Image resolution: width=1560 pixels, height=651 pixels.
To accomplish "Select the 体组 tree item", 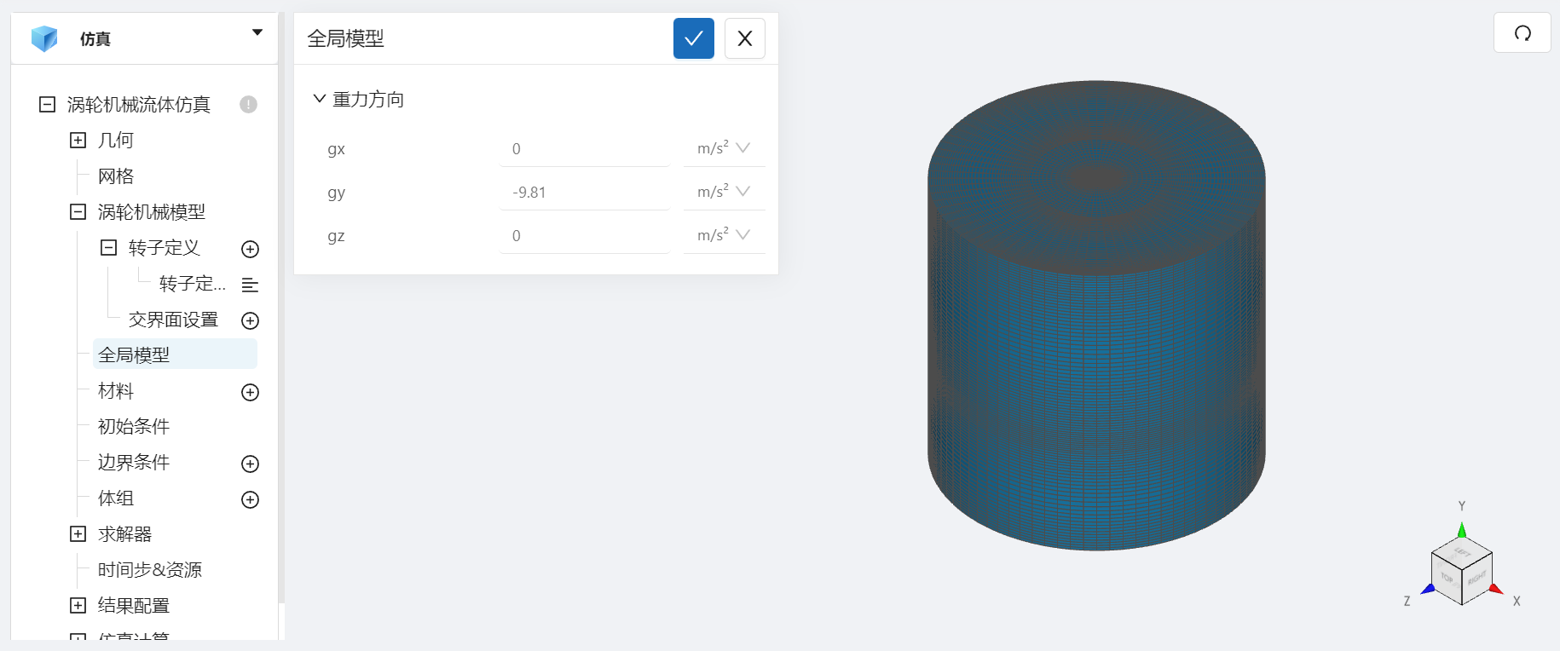I will click(116, 498).
